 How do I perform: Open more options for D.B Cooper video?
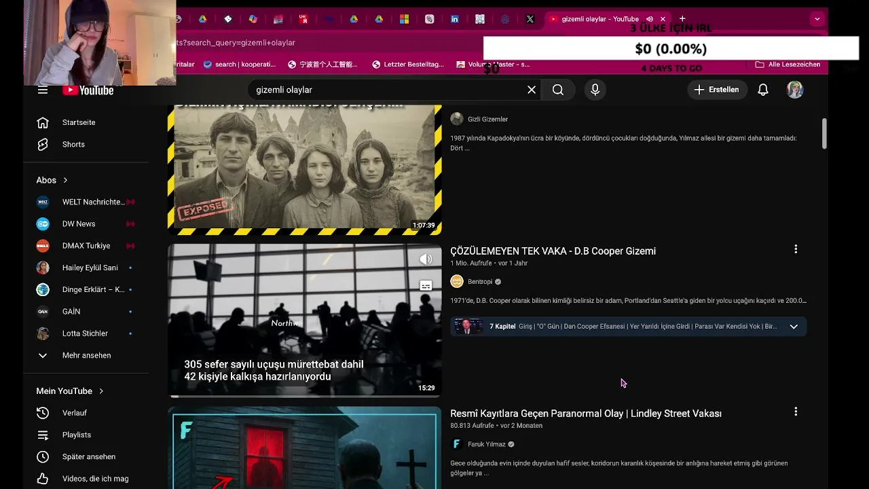pos(796,249)
